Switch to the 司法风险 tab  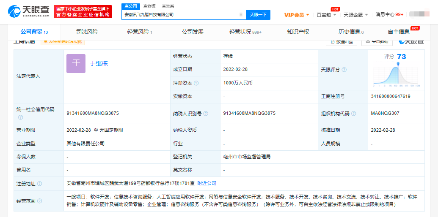pos(87,32)
